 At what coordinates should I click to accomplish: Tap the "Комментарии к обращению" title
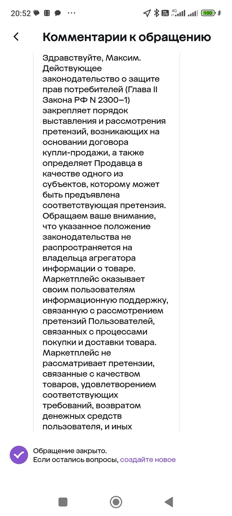point(127,37)
